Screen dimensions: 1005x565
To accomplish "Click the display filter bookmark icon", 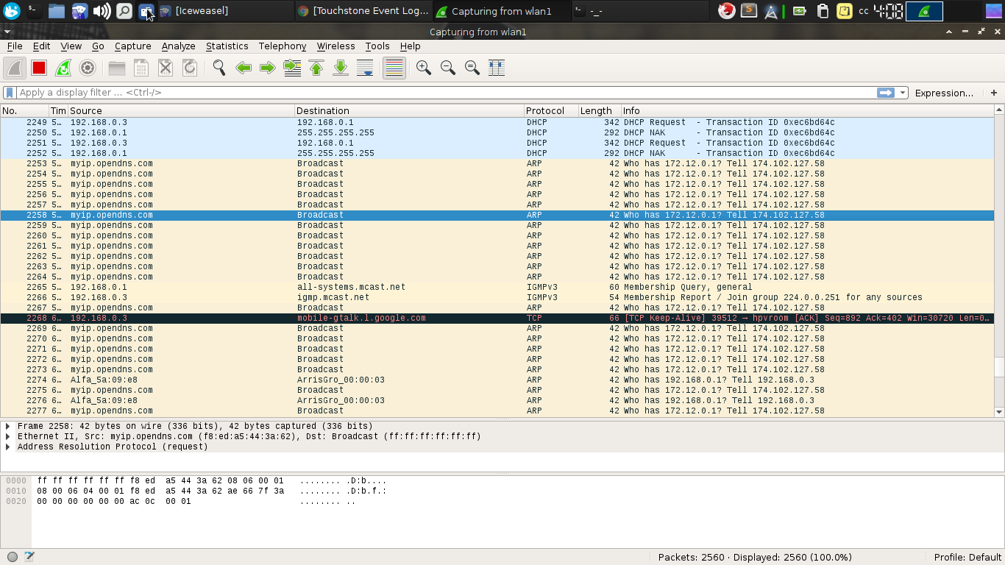I will coord(10,93).
